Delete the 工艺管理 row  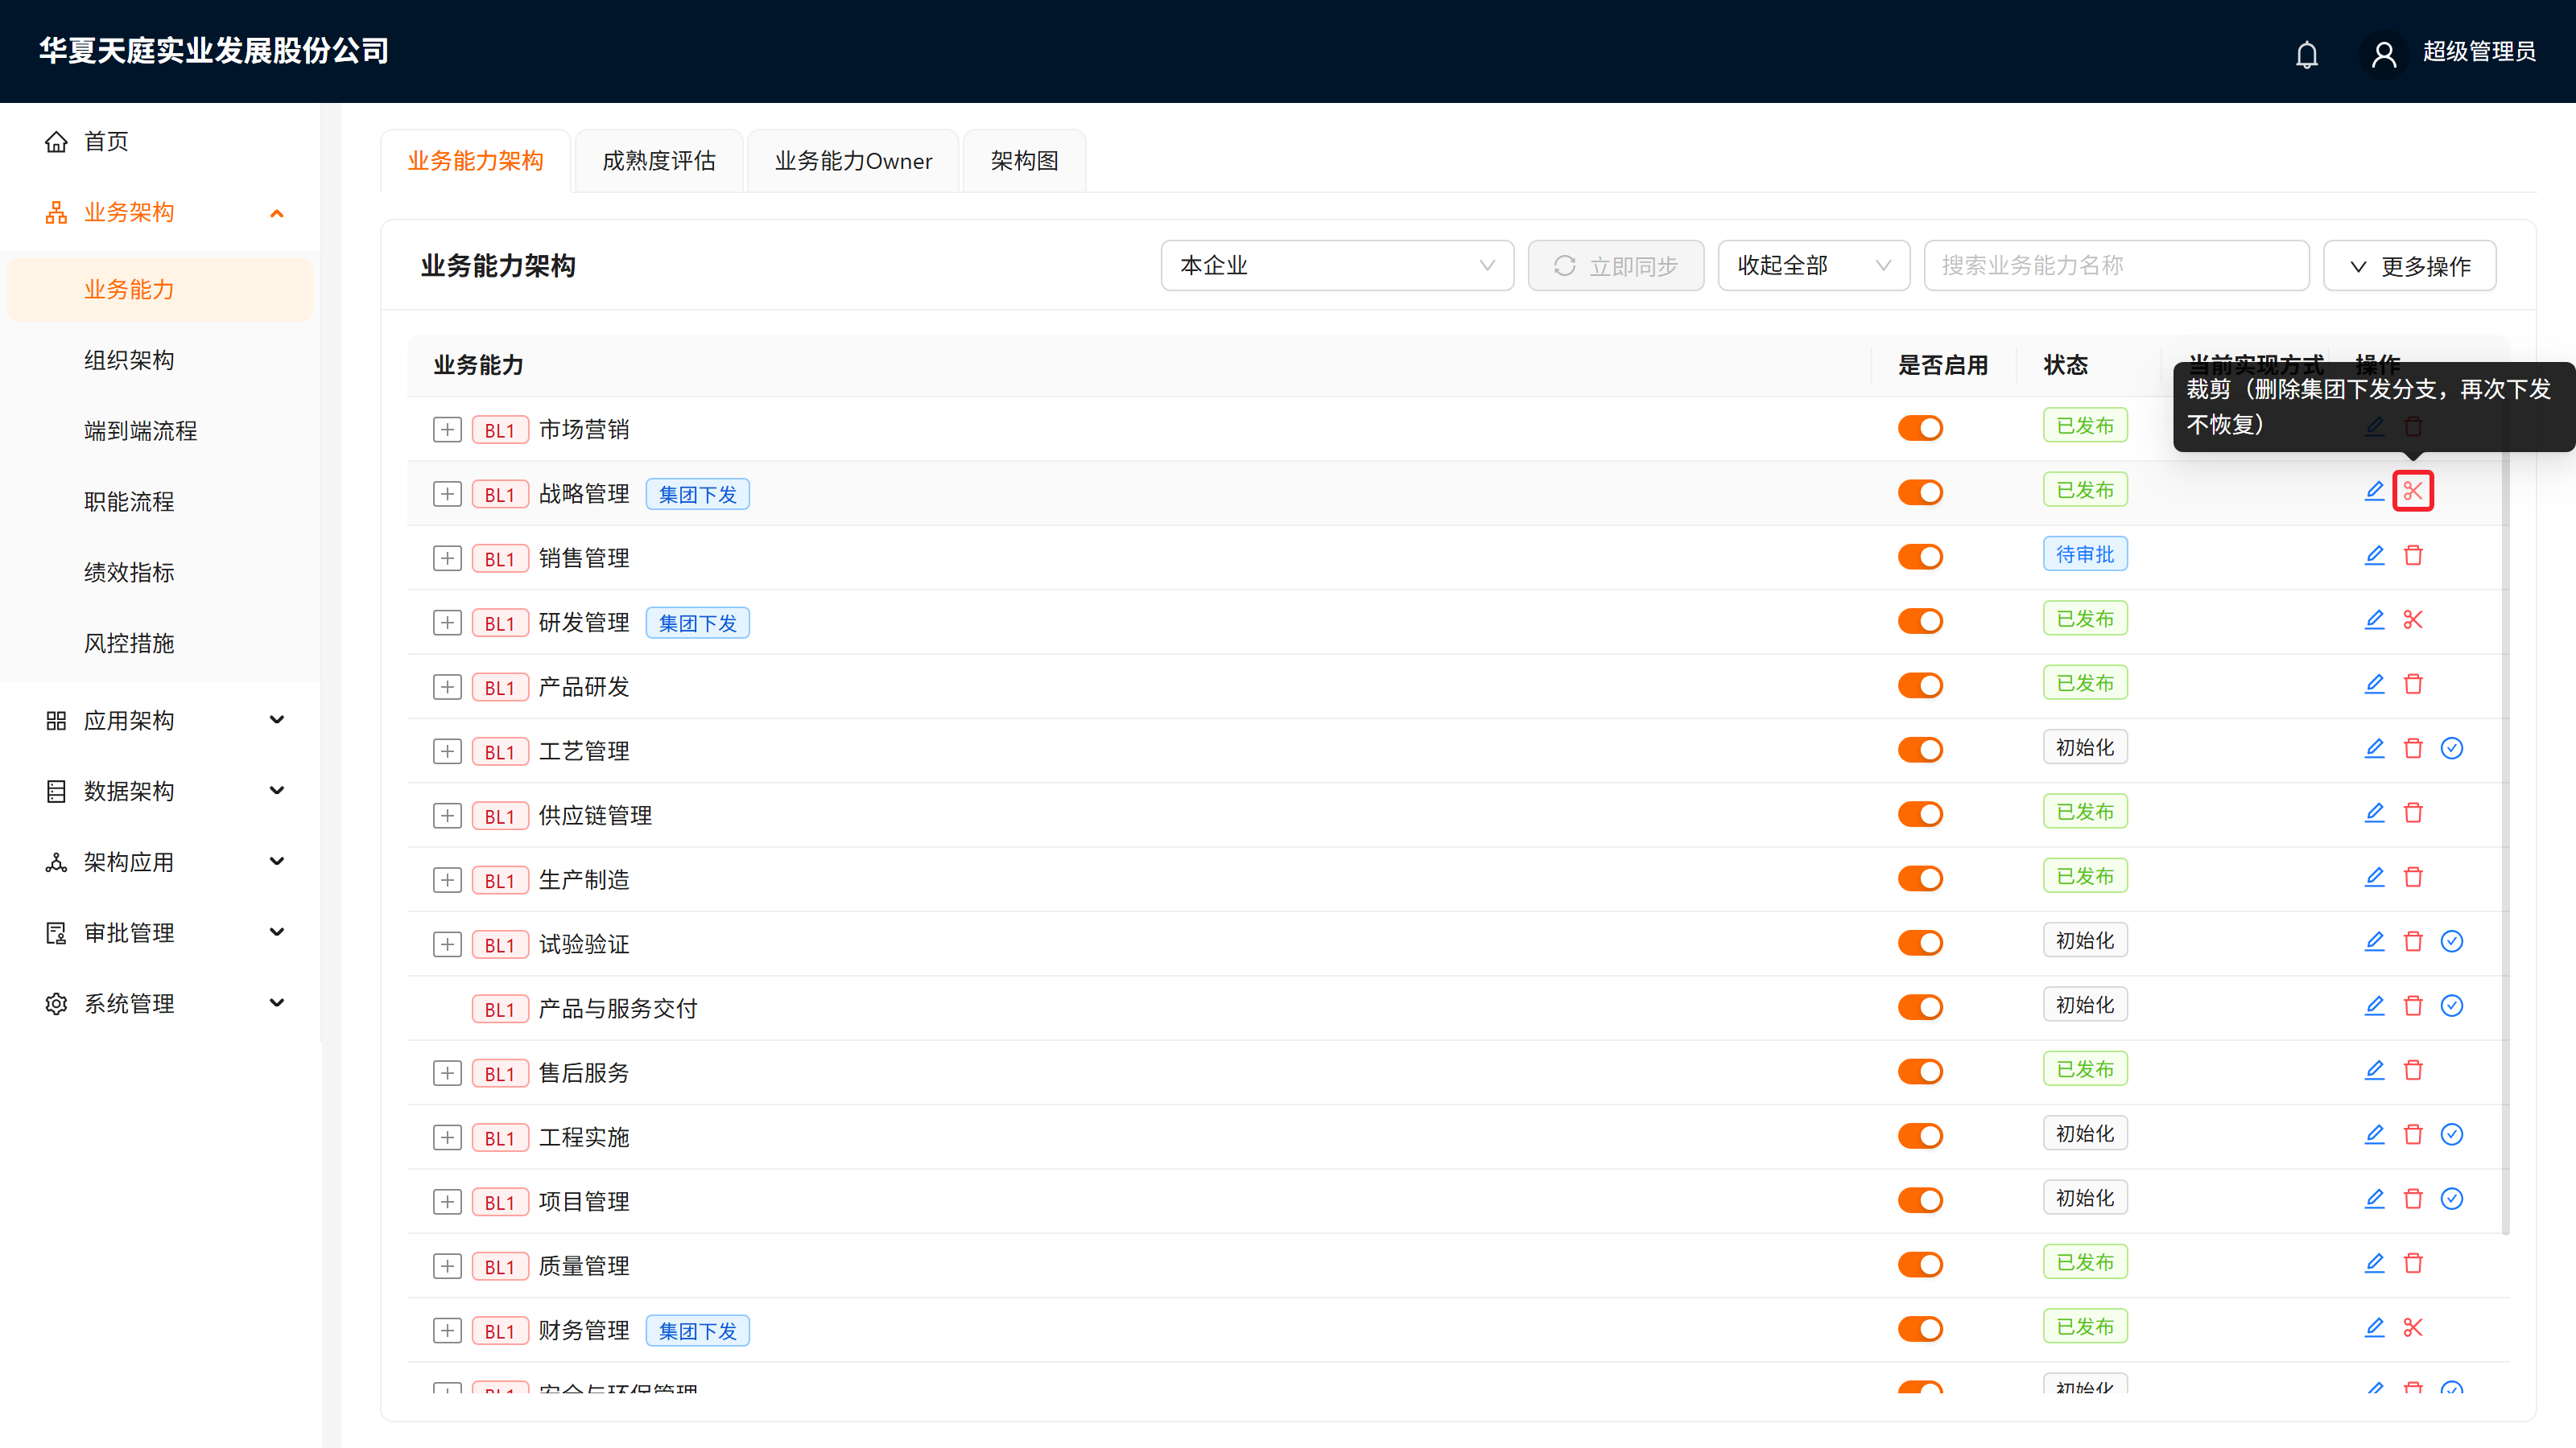coord(2412,748)
